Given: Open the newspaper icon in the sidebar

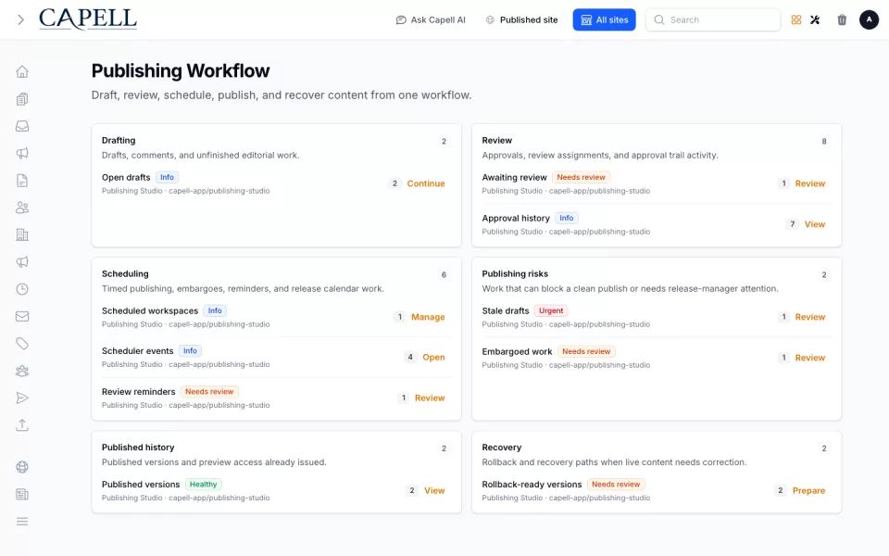Looking at the screenshot, I should tap(22, 494).
